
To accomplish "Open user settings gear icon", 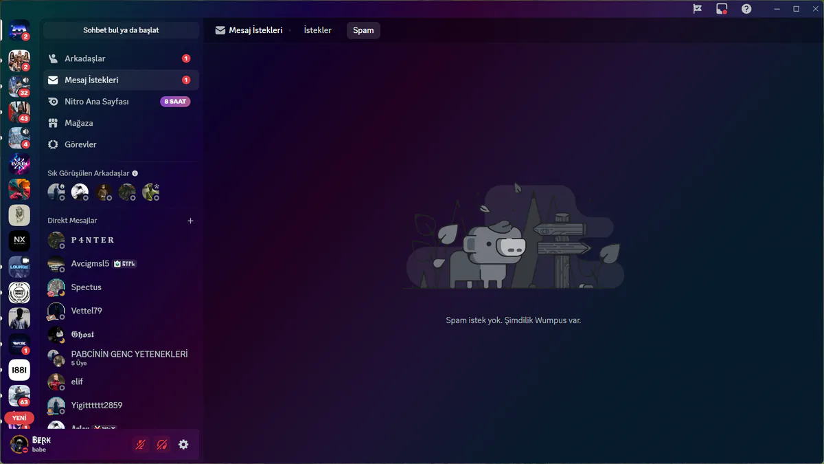I will [x=183, y=445].
